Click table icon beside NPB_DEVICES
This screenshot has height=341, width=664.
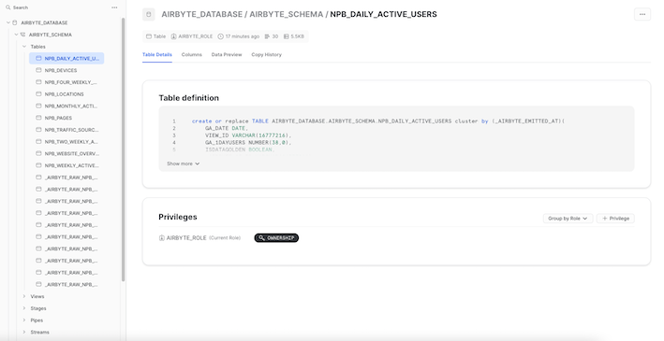(38, 70)
